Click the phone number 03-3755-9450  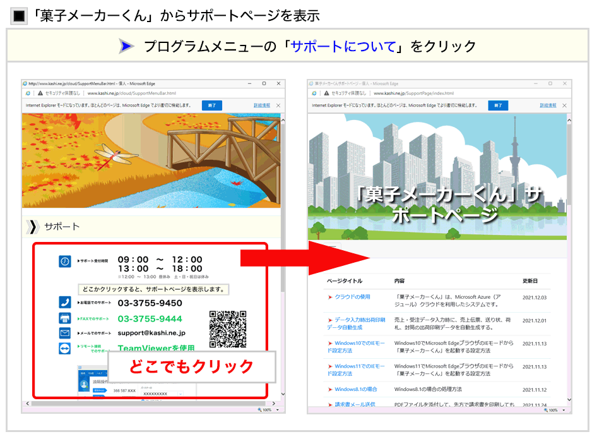pyautogui.click(x=150, y=303)
